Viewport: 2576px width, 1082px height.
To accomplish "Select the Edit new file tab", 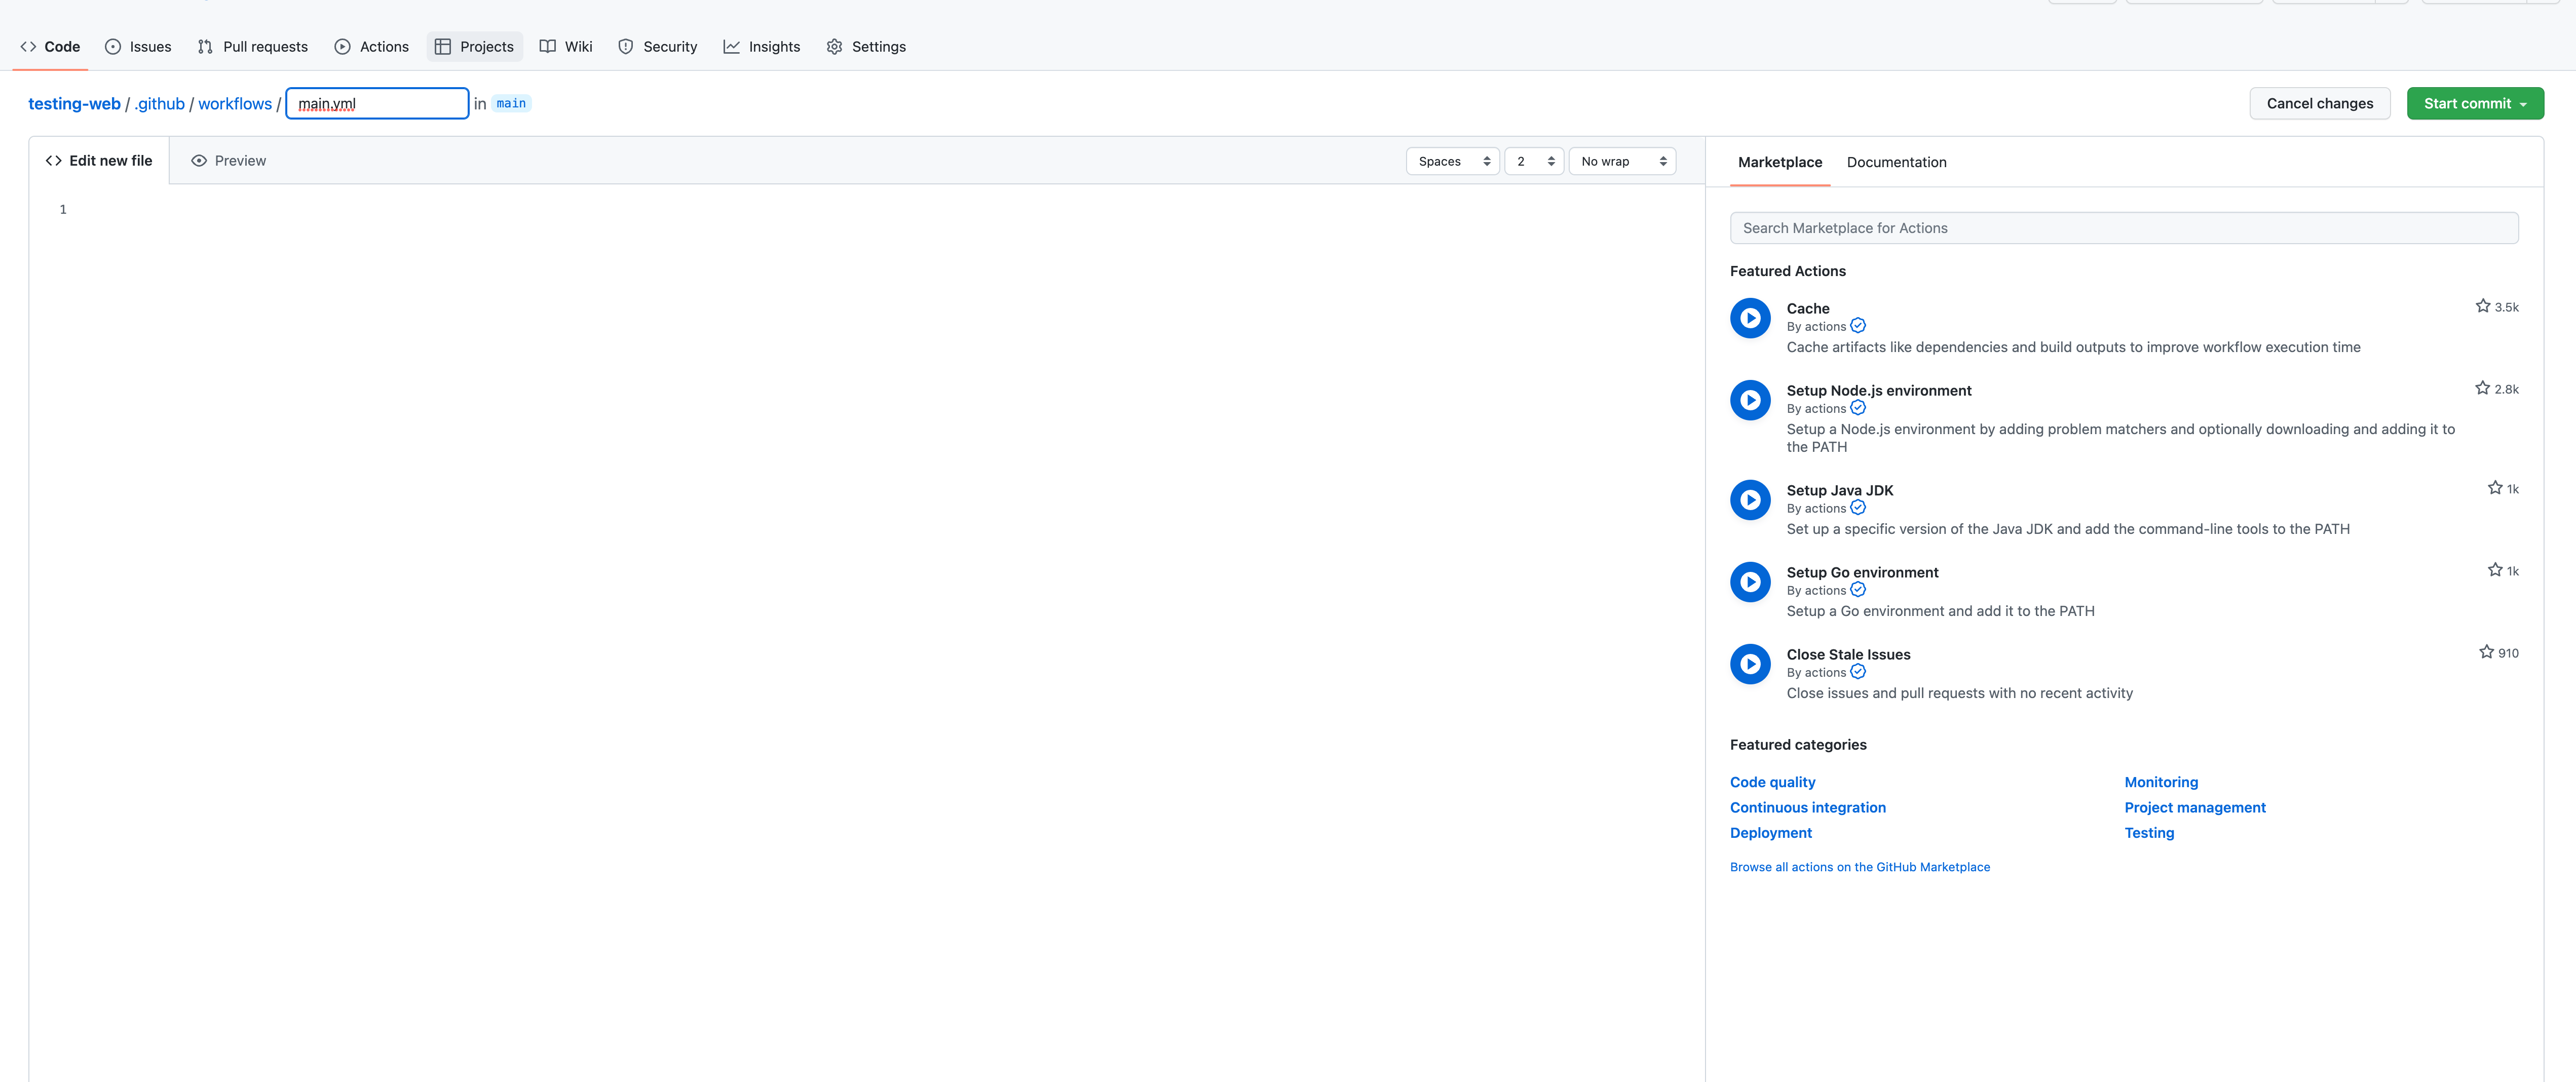I will coord(99,161).
